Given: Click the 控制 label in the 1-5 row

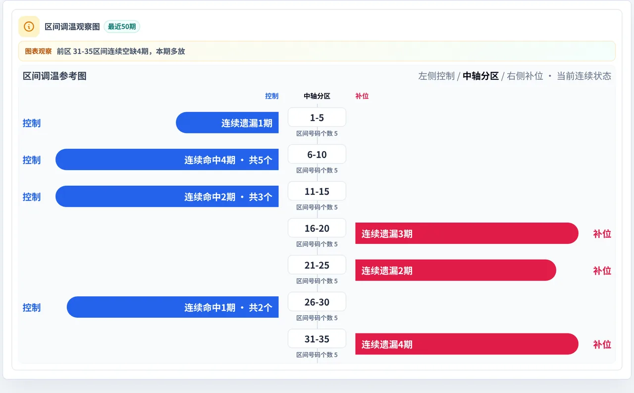Looking at the screenshot, I should coord(32,123).
